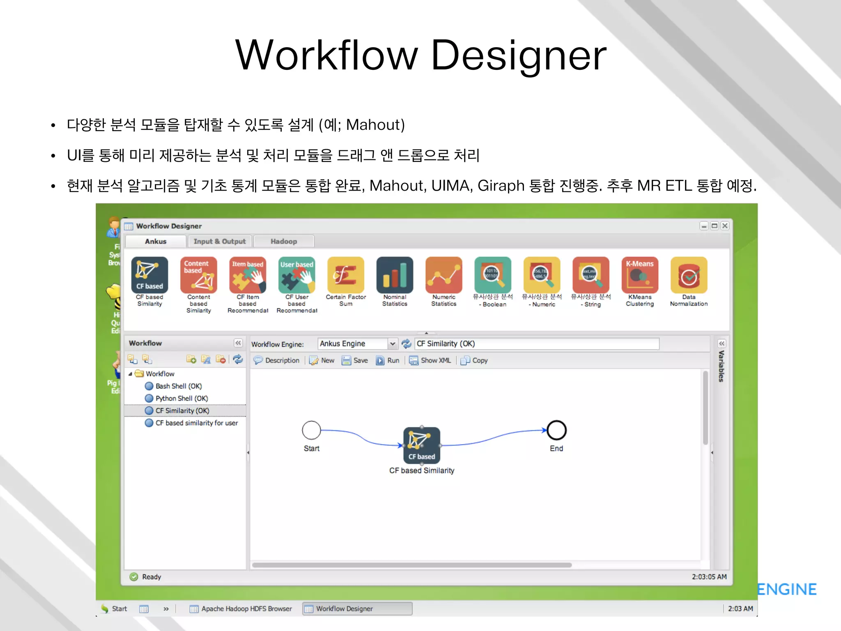Image resolution: width=841 pixels, height=631 pixels.
Task: Expand the Variables panel
Action: [722, 343]
